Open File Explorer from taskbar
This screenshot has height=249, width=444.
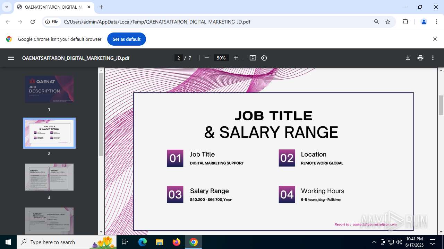pos(160,242)
